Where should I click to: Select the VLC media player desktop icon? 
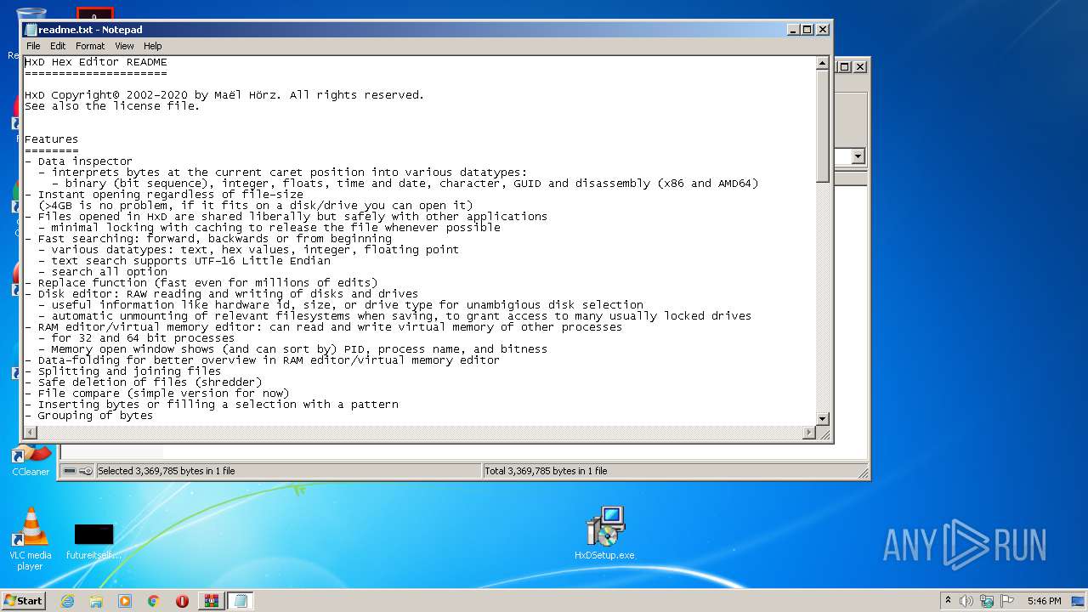[x=31, y=539]
